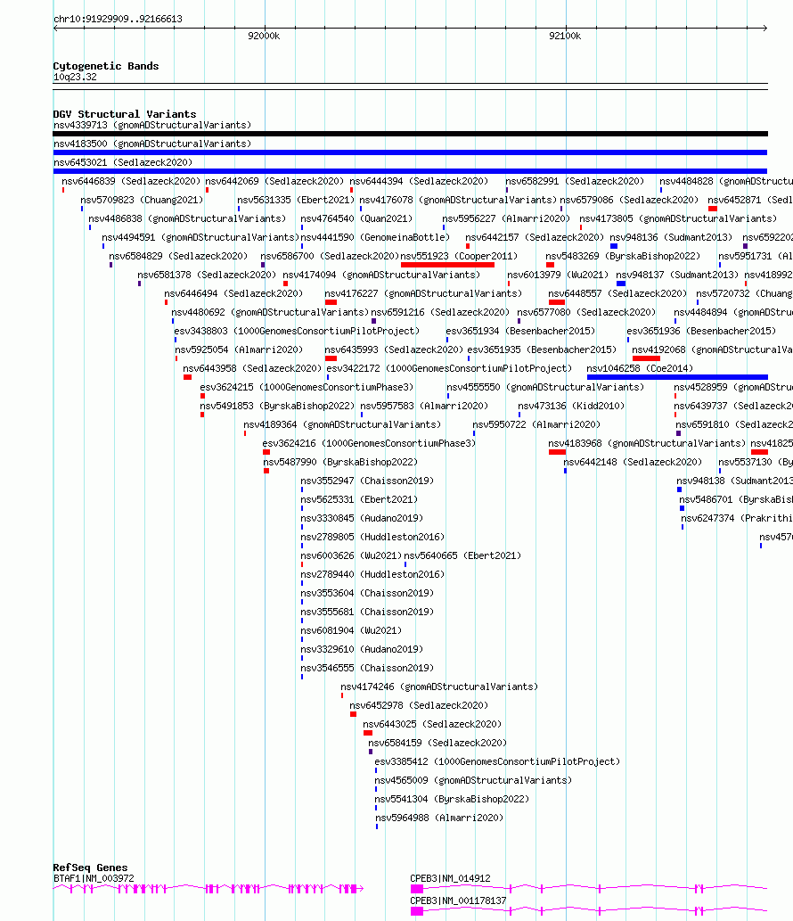Screen dimensions: 793x921
Task: Open nsv6579086 (Sedlazeck2020) variant
Action: click(x=629, y=201)
